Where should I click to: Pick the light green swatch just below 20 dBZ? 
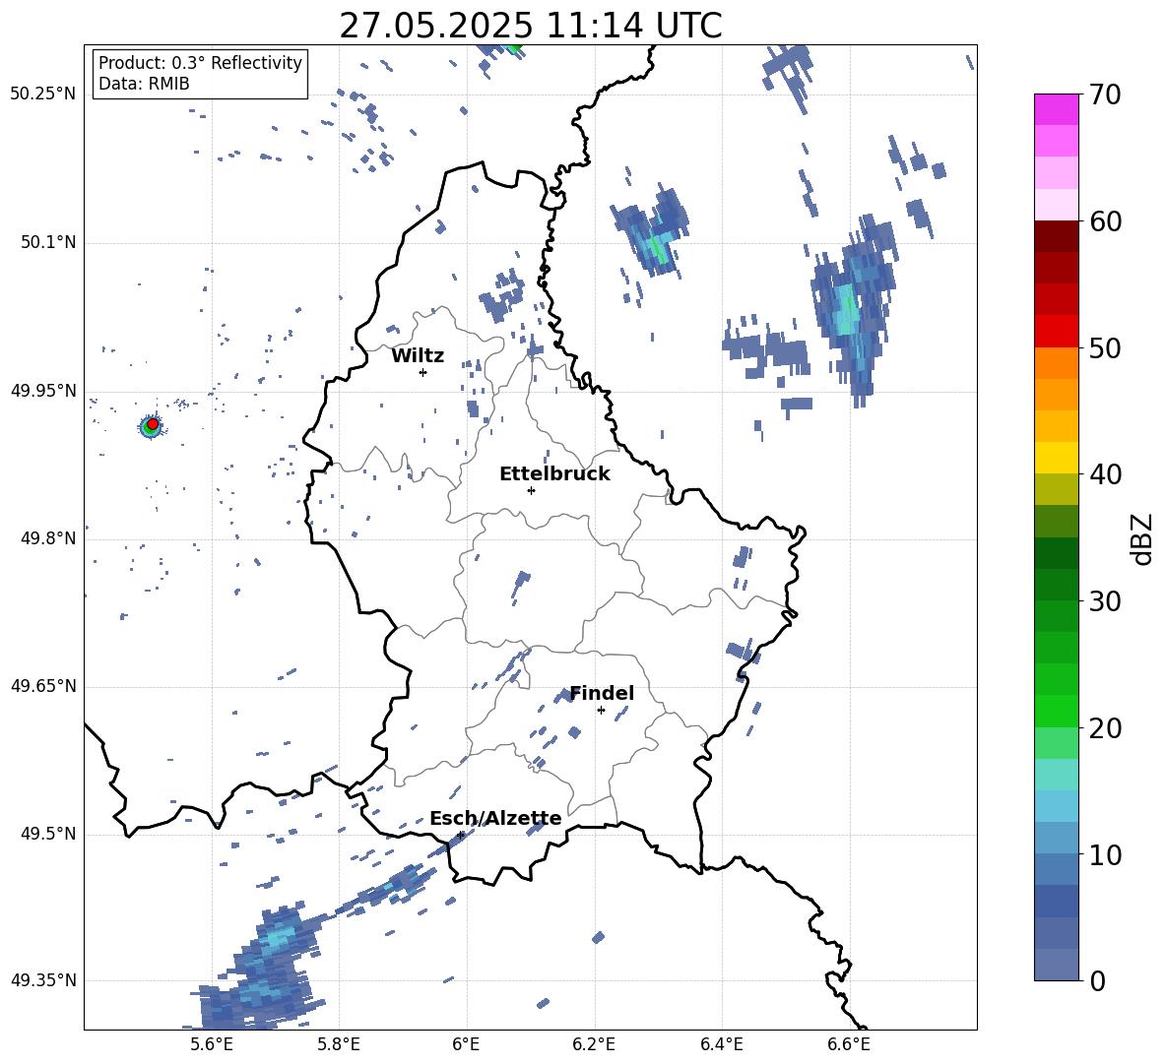point(1056,743)
